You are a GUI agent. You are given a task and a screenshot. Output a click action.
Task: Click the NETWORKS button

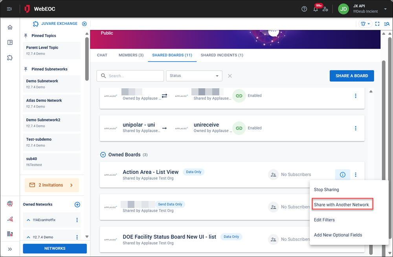click(x=55, y=248)
